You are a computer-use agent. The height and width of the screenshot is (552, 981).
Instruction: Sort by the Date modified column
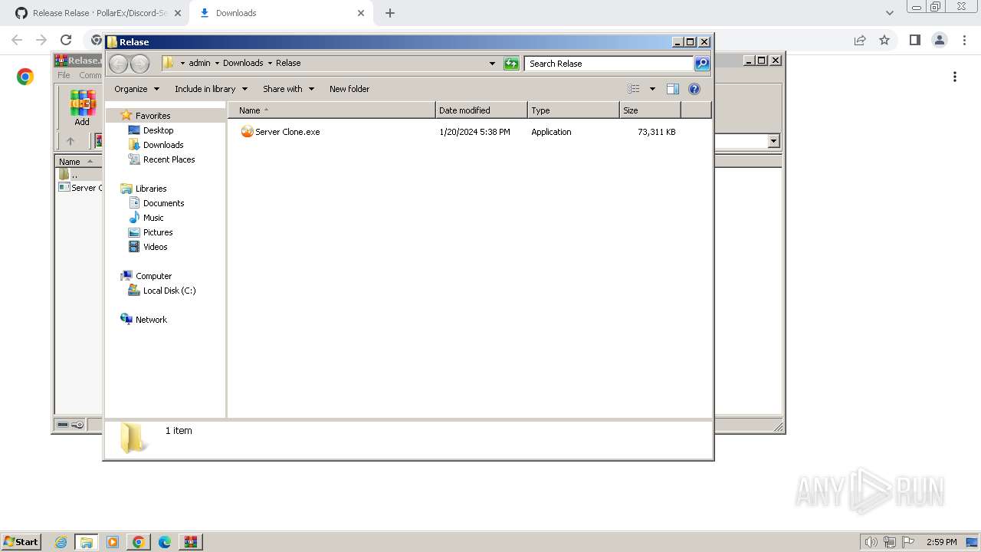481,110
